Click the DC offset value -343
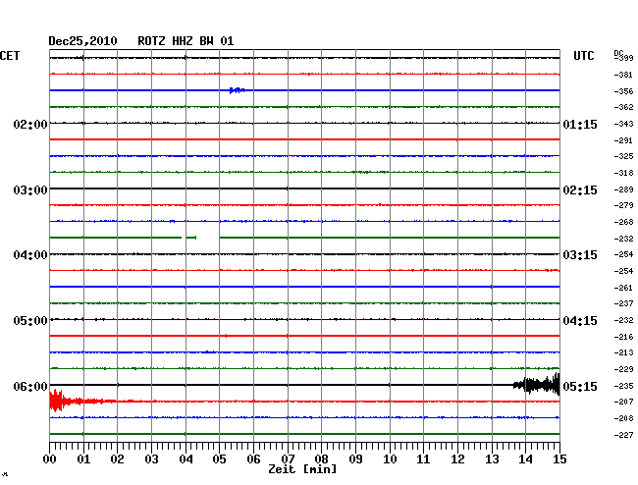This screenshot has width=638, height=485. pyautogui.click(x=623, y=124)
